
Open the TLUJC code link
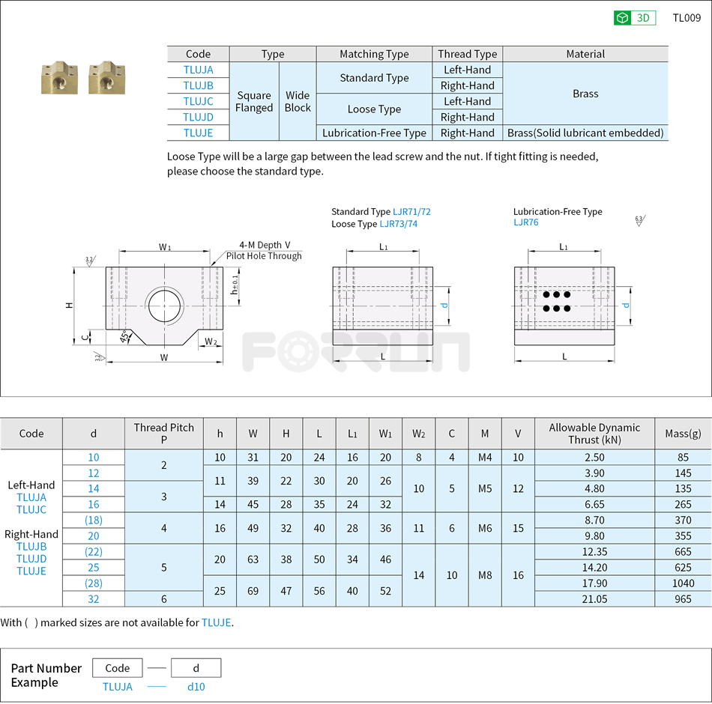tap(198, 101)
